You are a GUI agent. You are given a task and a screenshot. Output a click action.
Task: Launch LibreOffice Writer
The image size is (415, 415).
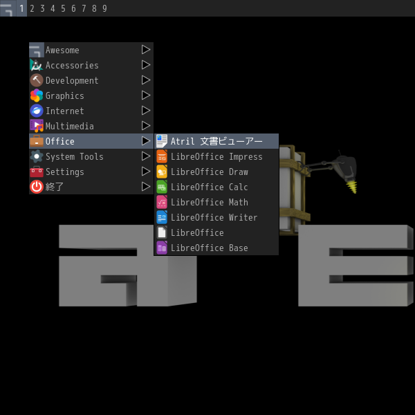coord(216,217)
